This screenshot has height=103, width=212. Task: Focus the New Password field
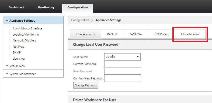[123, 71]
